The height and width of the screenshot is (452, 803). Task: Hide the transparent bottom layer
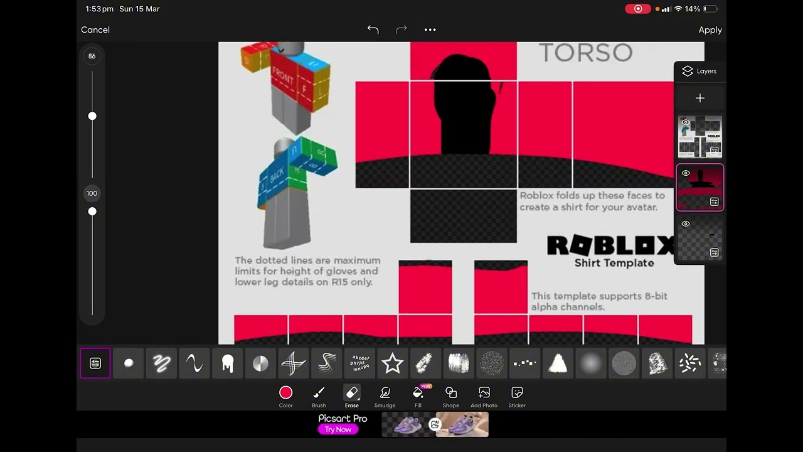tap(686, 223)
